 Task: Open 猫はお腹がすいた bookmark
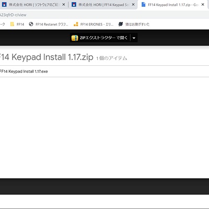click(x=134, y=24)
